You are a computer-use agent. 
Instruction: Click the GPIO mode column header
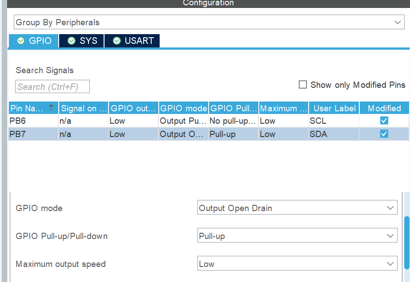[183, 108]
